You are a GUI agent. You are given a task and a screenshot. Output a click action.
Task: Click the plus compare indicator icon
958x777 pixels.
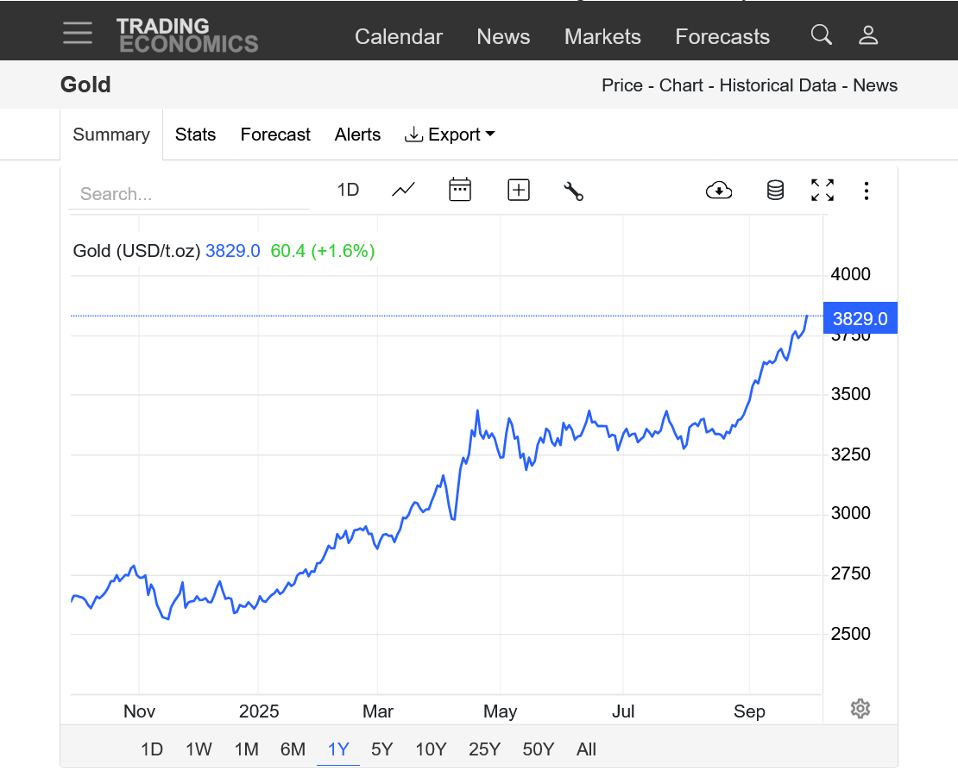click(519, 190)
